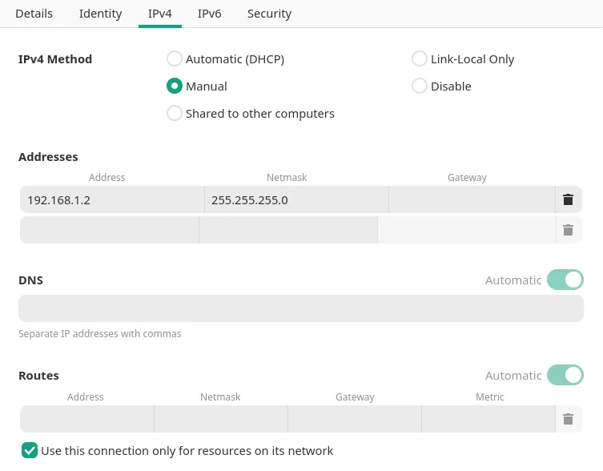Open the Details tab
Image resolution: width=603 pixels, height=471 pixels.
34,14
